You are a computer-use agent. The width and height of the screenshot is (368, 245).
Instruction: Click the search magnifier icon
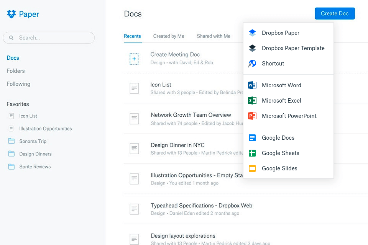pos(11,38)
